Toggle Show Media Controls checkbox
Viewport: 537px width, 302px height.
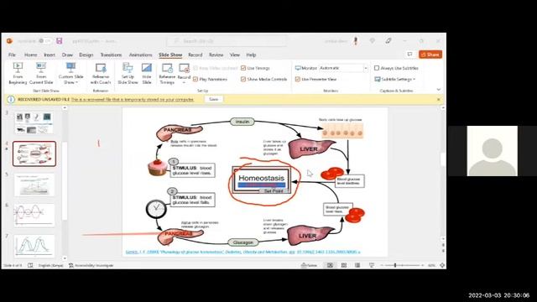point(243,79)
